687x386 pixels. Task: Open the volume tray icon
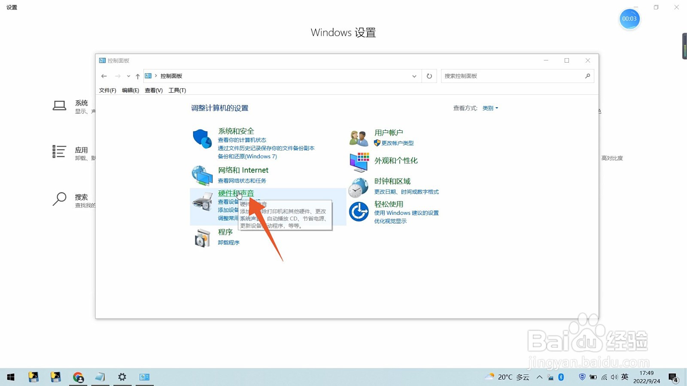tap(614, 377)
